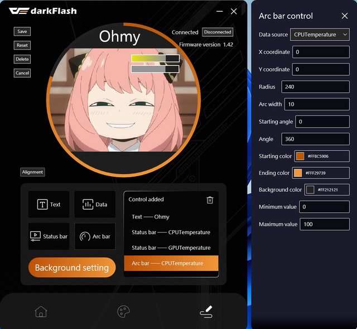This screenshot has height=329, width=357.
Task: Add an Arc bar control
Action: [x=95, y=236]
